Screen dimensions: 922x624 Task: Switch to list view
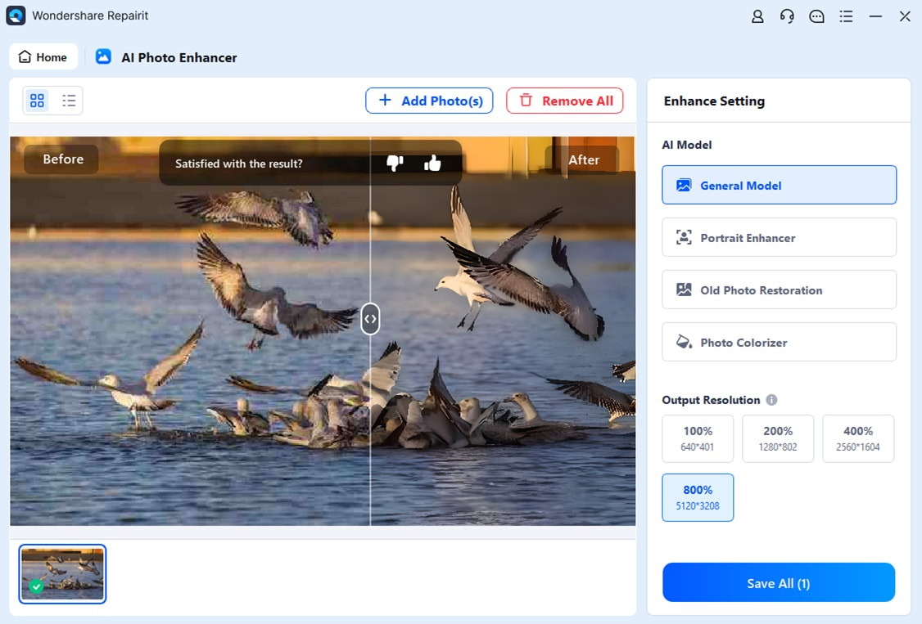(x=69, y=101)
